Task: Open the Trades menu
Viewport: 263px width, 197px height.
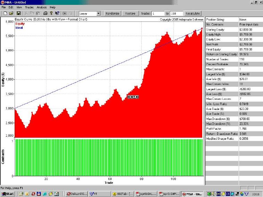Action: click(x=29, y=7)
